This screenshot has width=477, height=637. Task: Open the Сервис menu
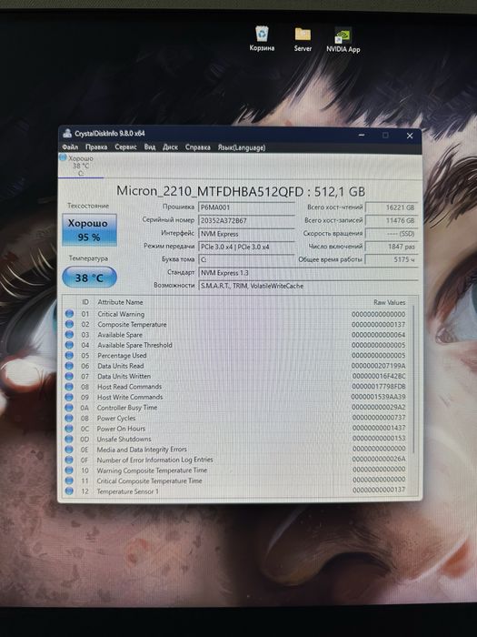point(125,147)
